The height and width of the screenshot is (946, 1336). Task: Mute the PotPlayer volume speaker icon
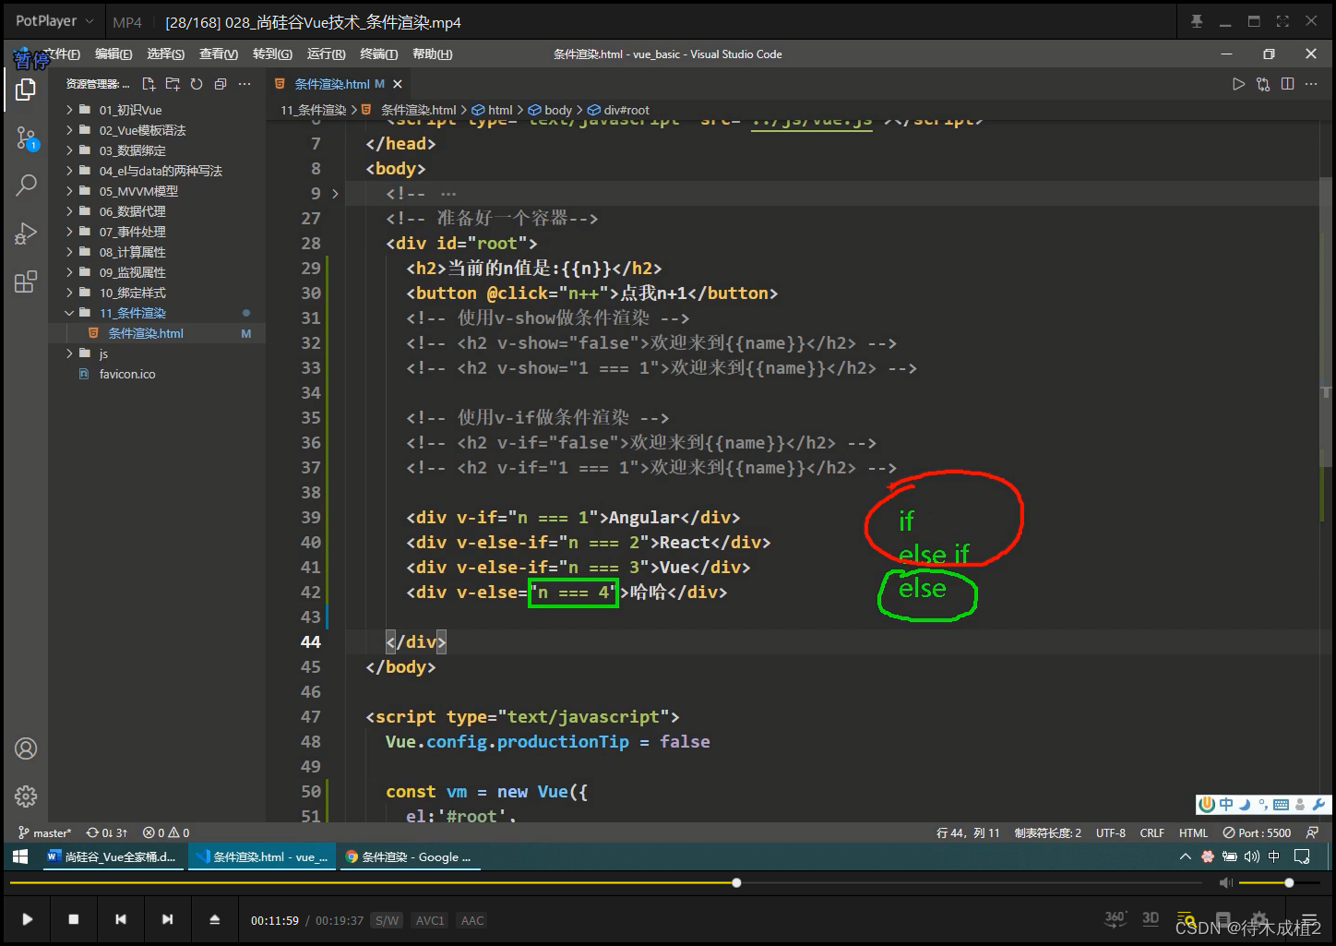click(1225, 883)
